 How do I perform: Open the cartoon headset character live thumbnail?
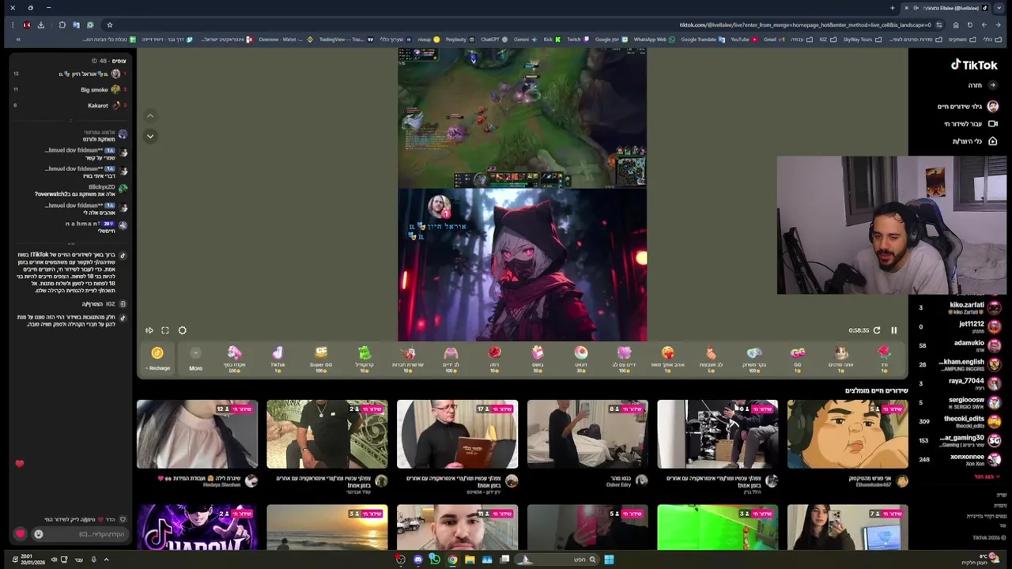(848, 435)
